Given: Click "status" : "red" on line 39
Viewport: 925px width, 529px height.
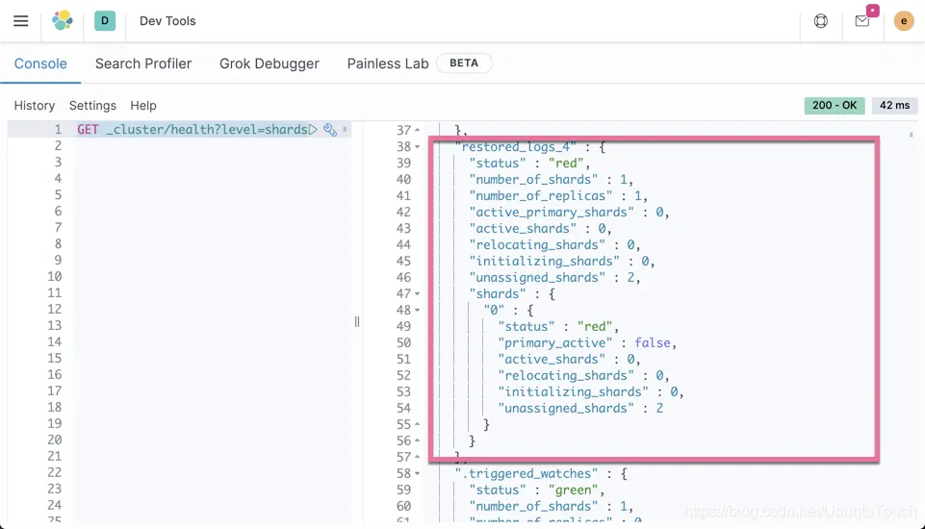Looking at the screenshot, I should click(529, 164).
